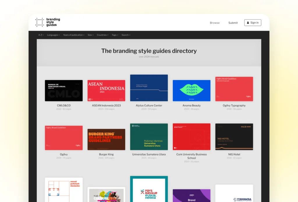Expand the Tags dropdown
Screen dimensions: 298x202
click(115, 35)
